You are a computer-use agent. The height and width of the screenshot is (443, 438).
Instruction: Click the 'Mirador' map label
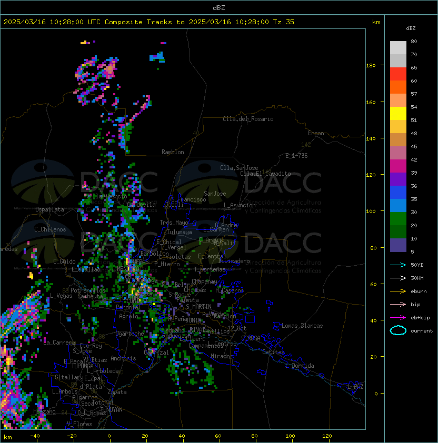pyautogui.click(x=222, y=356)
